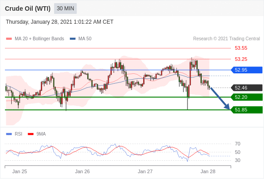The image size is (264, 179).
Task: Click the Crude Oil (WTI) title
Action: [x=28, y=9]
